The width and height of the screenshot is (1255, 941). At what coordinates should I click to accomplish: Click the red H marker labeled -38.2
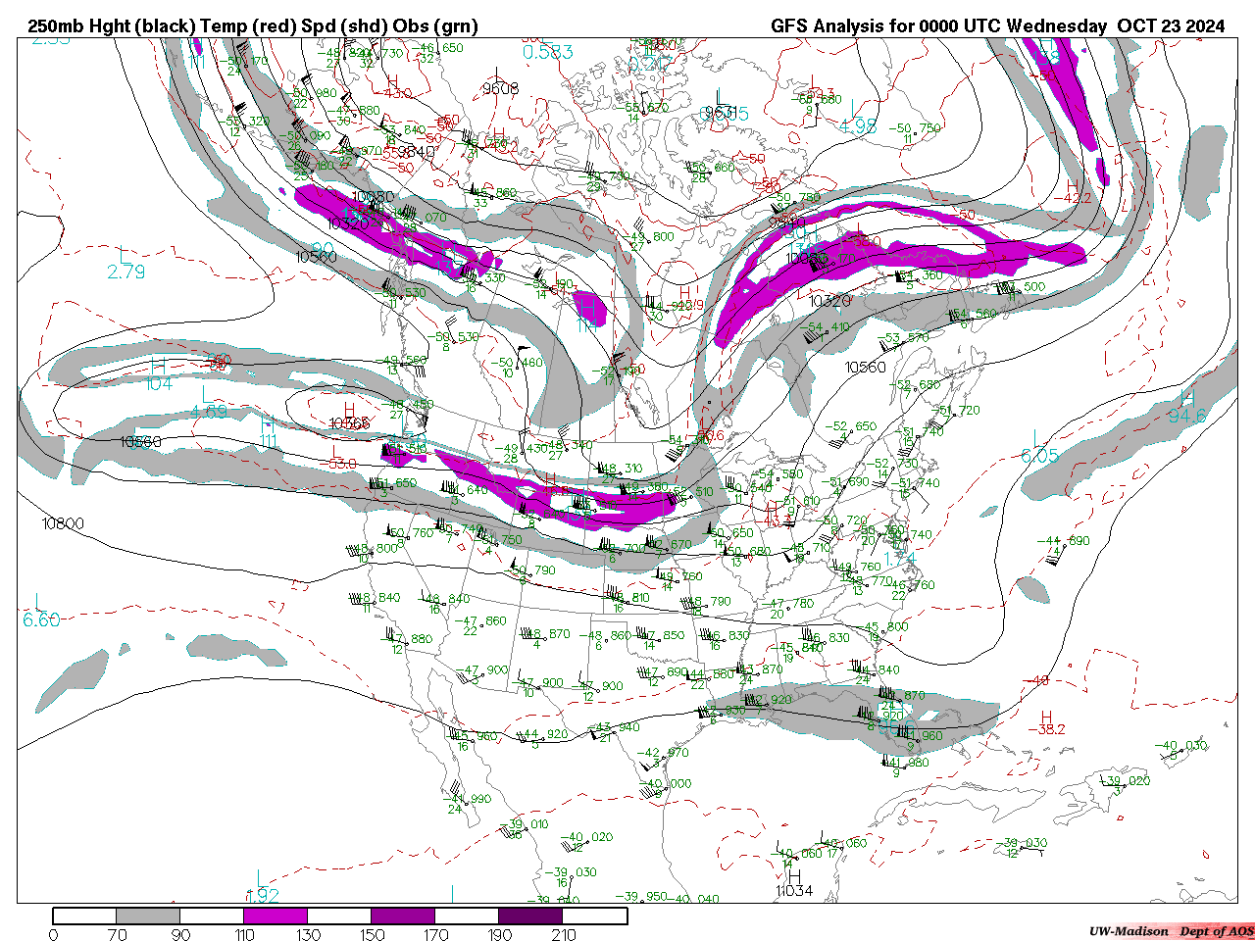(1046, 718)
